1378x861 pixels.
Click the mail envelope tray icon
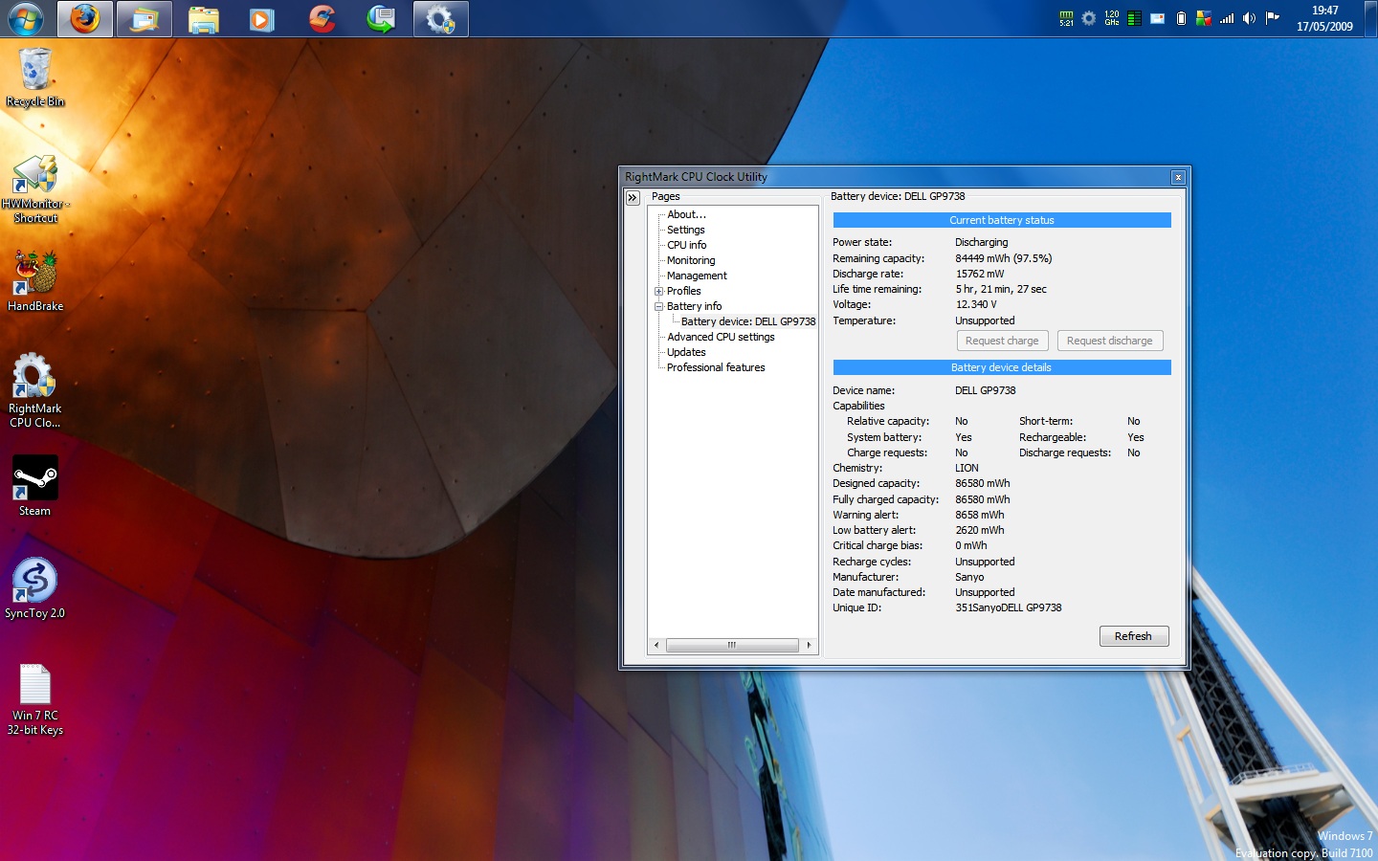1158,18
